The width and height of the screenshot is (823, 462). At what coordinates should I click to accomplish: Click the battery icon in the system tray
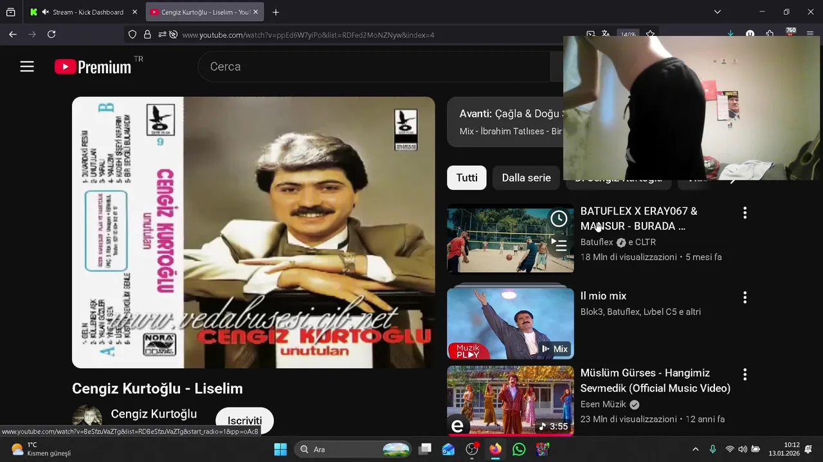pyautogui.click(x=756, y=449)
